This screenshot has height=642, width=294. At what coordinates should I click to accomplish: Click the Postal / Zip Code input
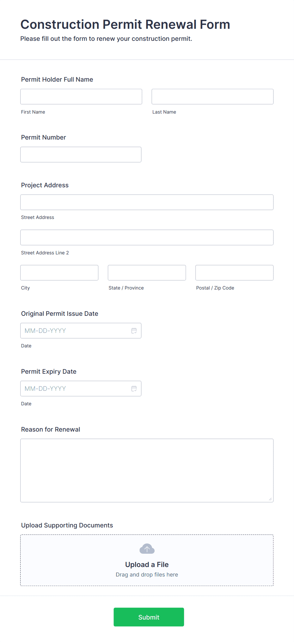(x=235, y=273)
